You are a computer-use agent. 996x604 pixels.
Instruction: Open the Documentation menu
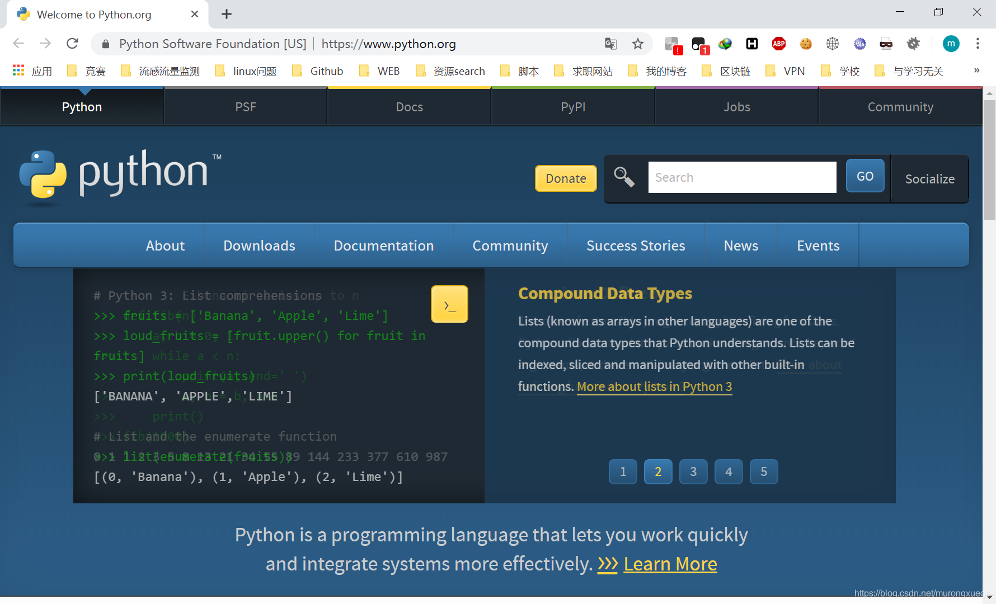(384, 246)
